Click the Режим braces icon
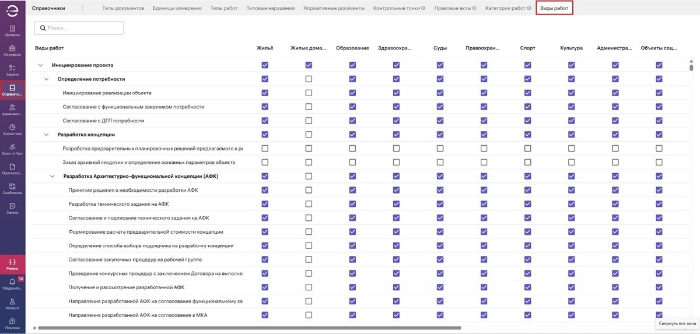Viewport: 700px width, 334px height. [12, 264]
